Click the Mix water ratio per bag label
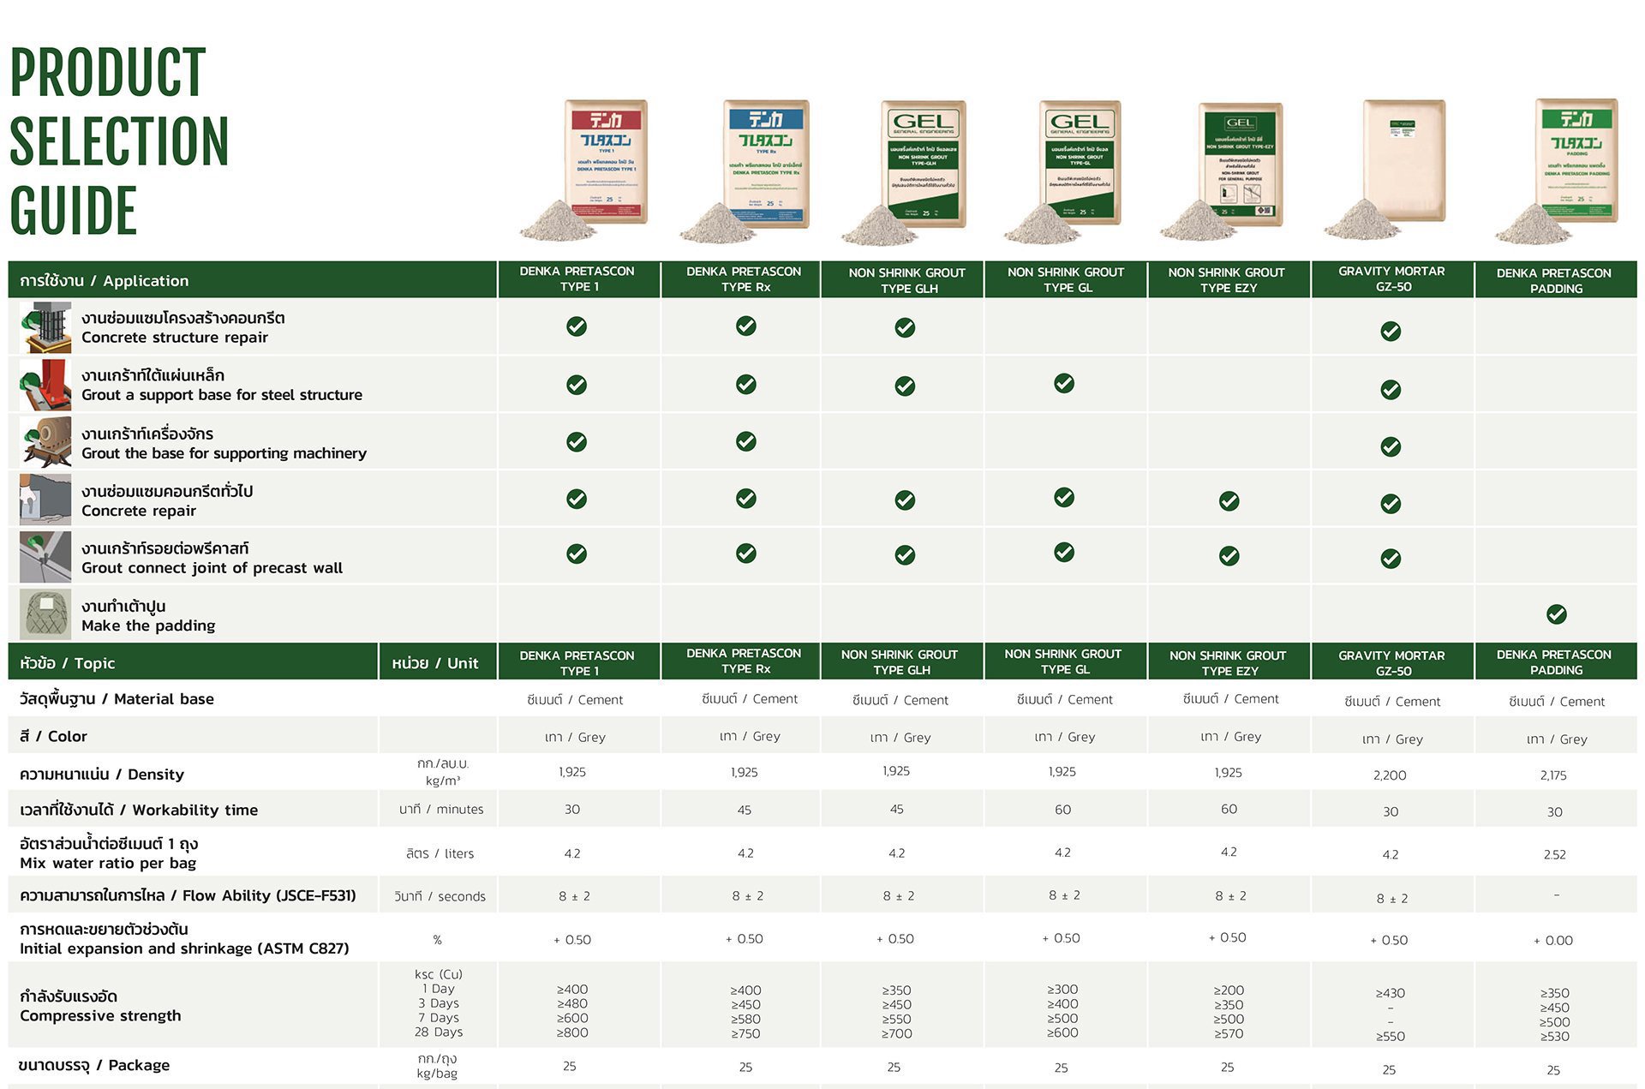1645x1089 pixels. (108, 853)
